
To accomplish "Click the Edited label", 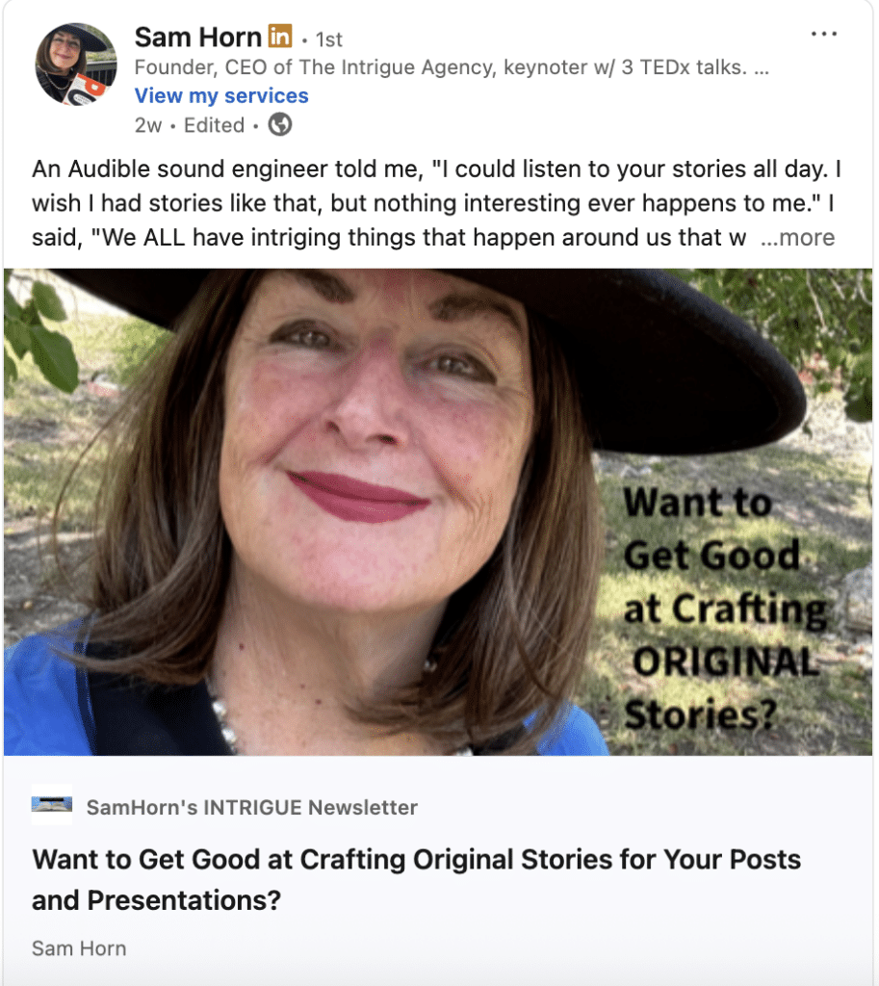I will [214, 125].
